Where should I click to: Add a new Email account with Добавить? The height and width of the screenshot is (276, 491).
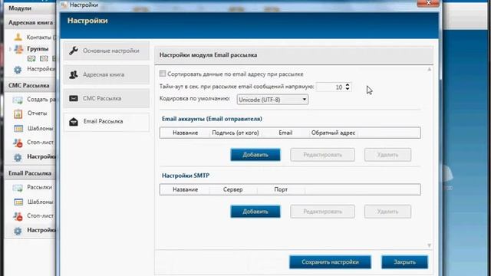coord(255,155)
